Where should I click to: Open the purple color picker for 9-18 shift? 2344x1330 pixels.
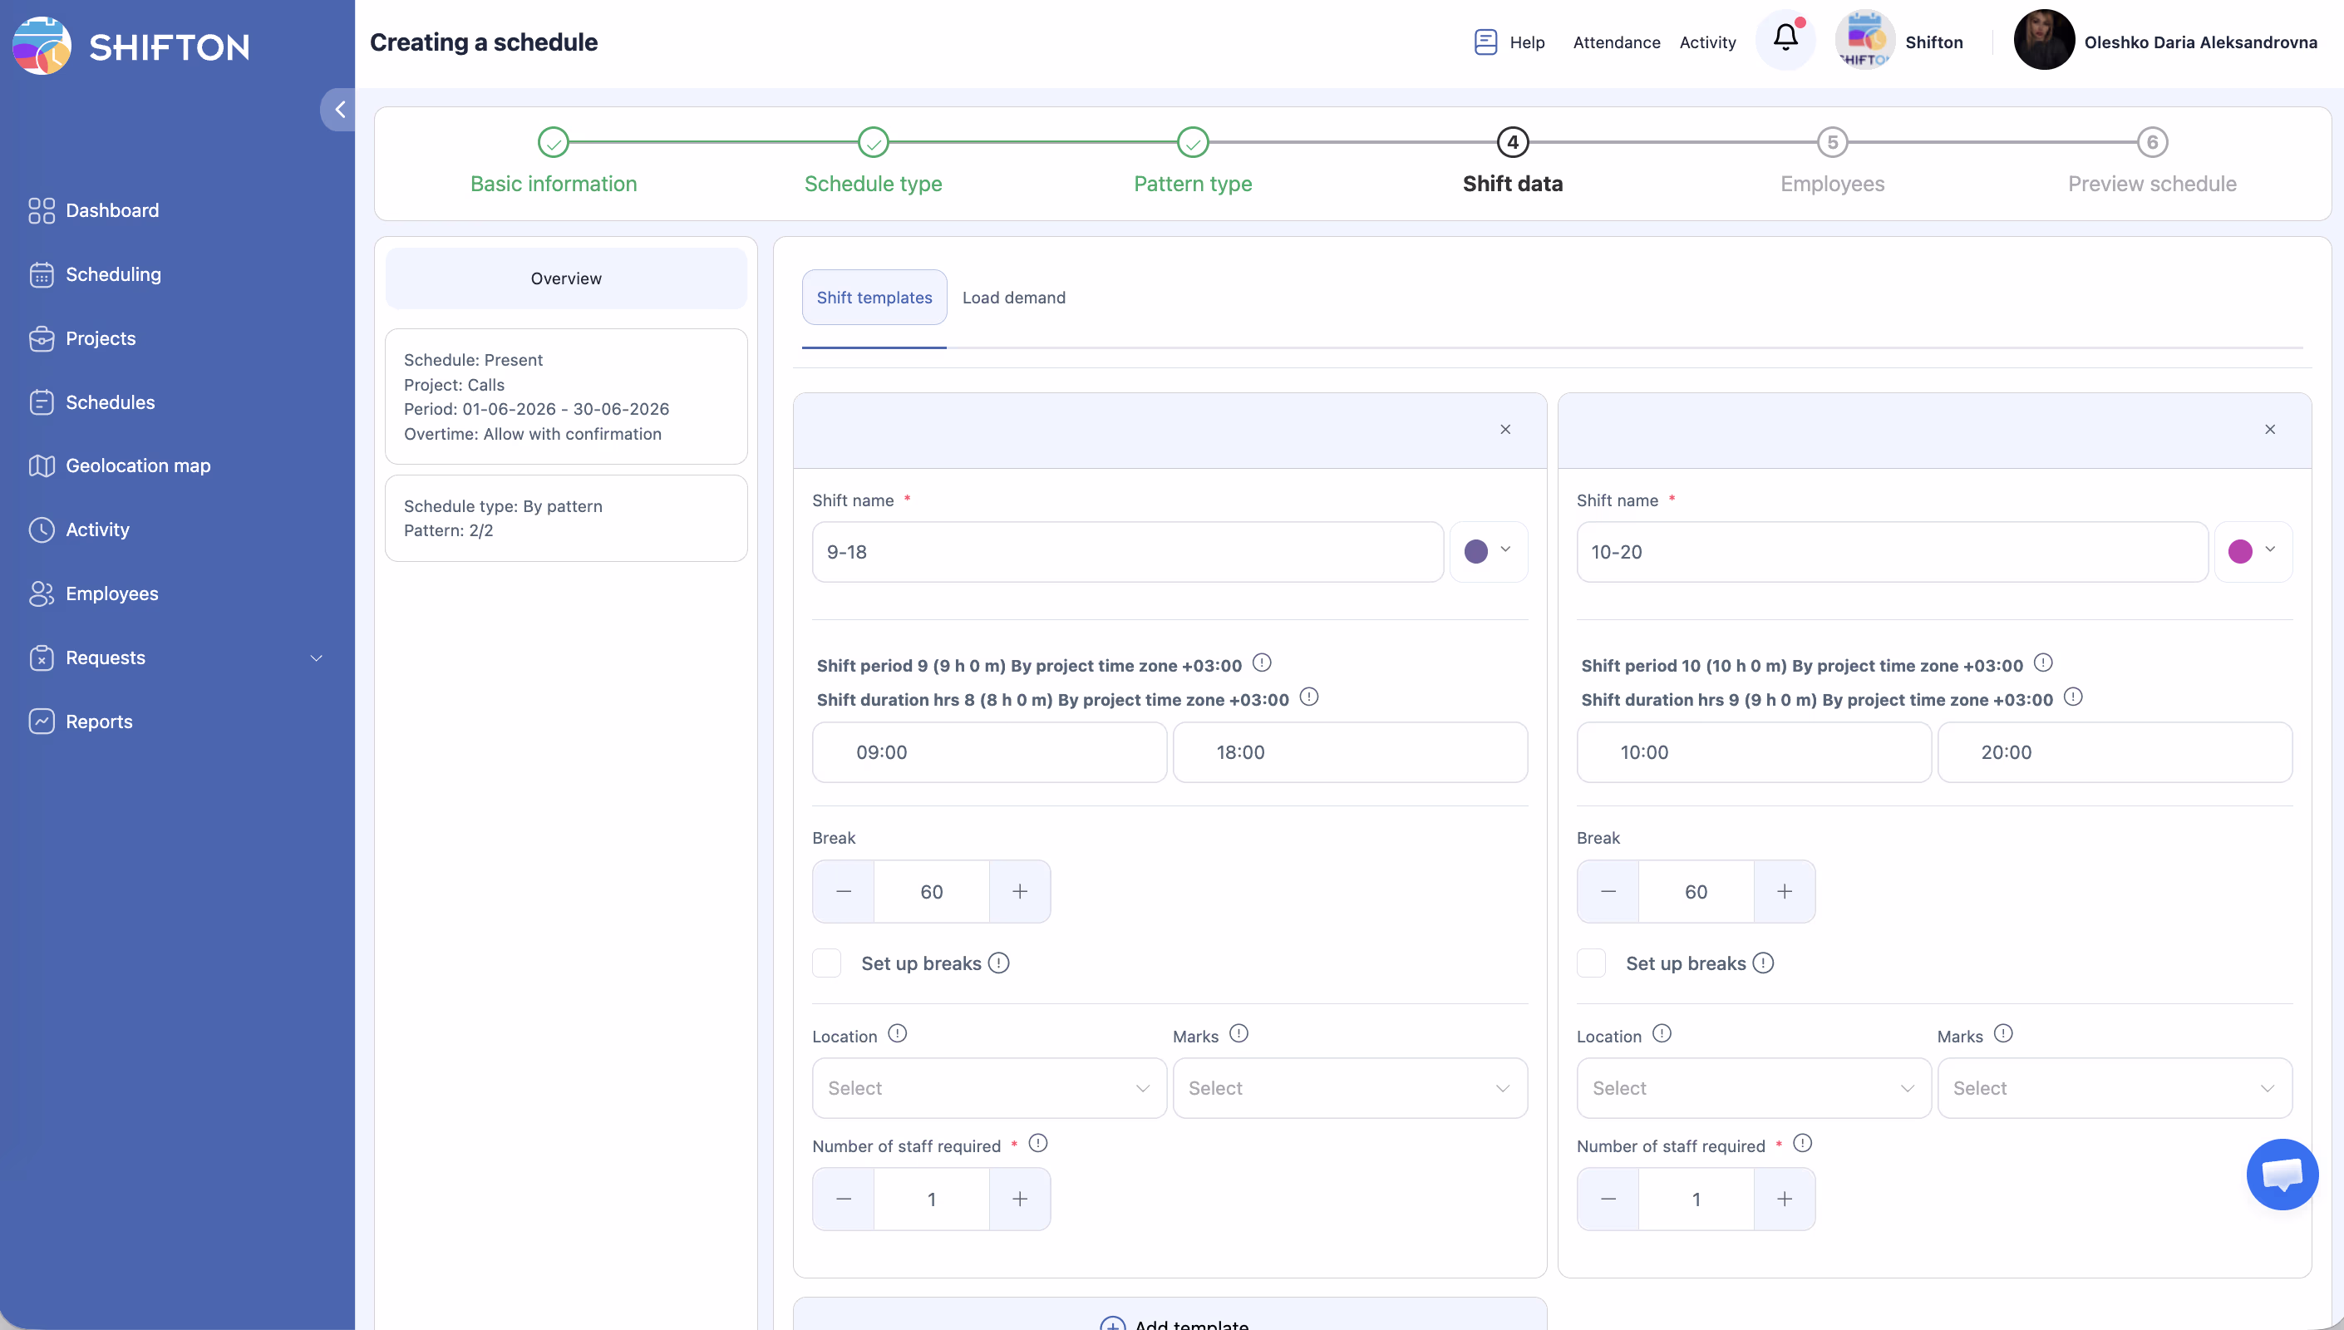coord(1488,551)
